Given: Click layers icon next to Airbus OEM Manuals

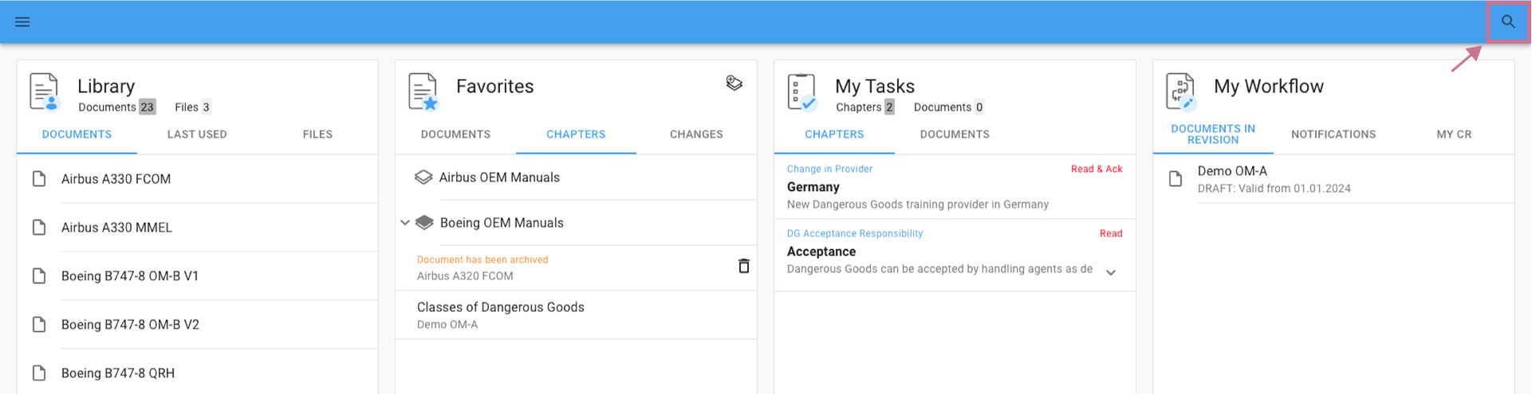Looking at the screenshot, I should coord(423,177).
